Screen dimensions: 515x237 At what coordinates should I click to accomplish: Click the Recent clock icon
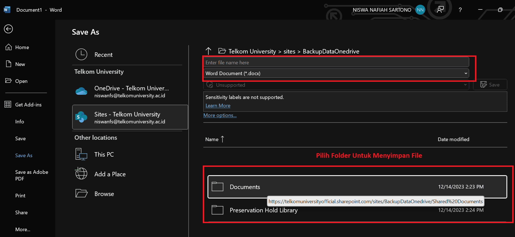81,54
